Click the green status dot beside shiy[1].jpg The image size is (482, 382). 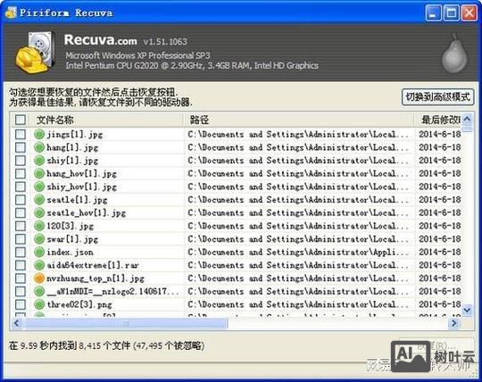pos(39,161)
